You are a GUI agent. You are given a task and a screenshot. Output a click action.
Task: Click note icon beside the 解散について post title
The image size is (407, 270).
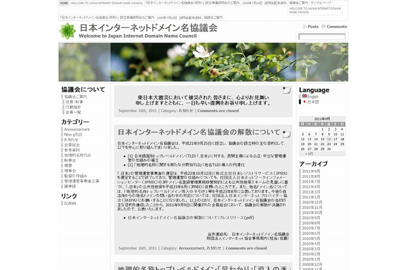pyautogui.click(x=287, y=134)
